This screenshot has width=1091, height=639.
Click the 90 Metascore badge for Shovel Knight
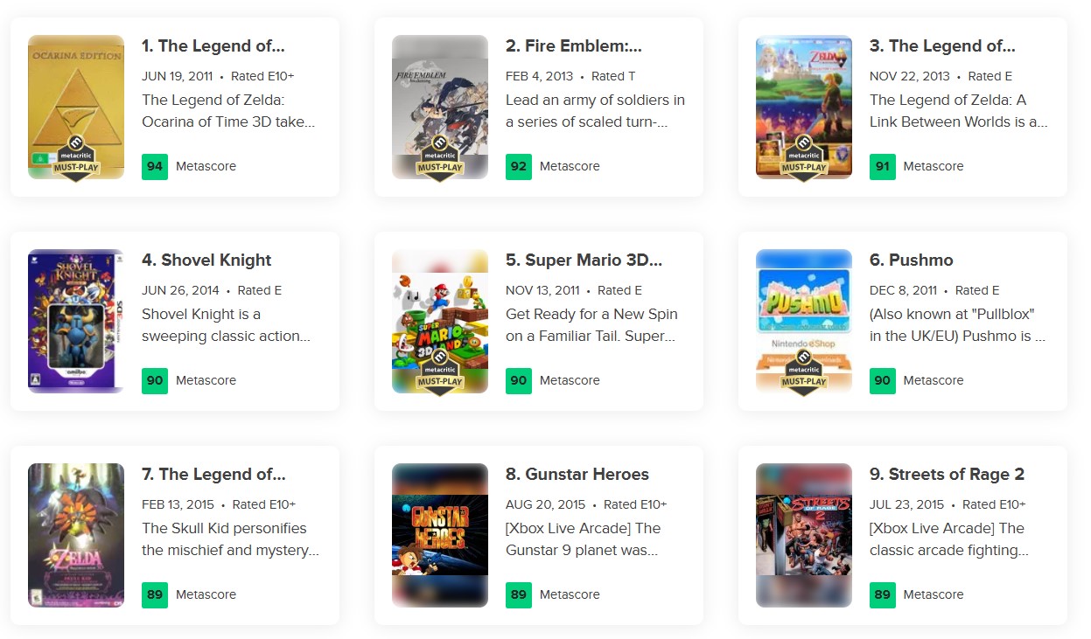[x=155, y=380]
